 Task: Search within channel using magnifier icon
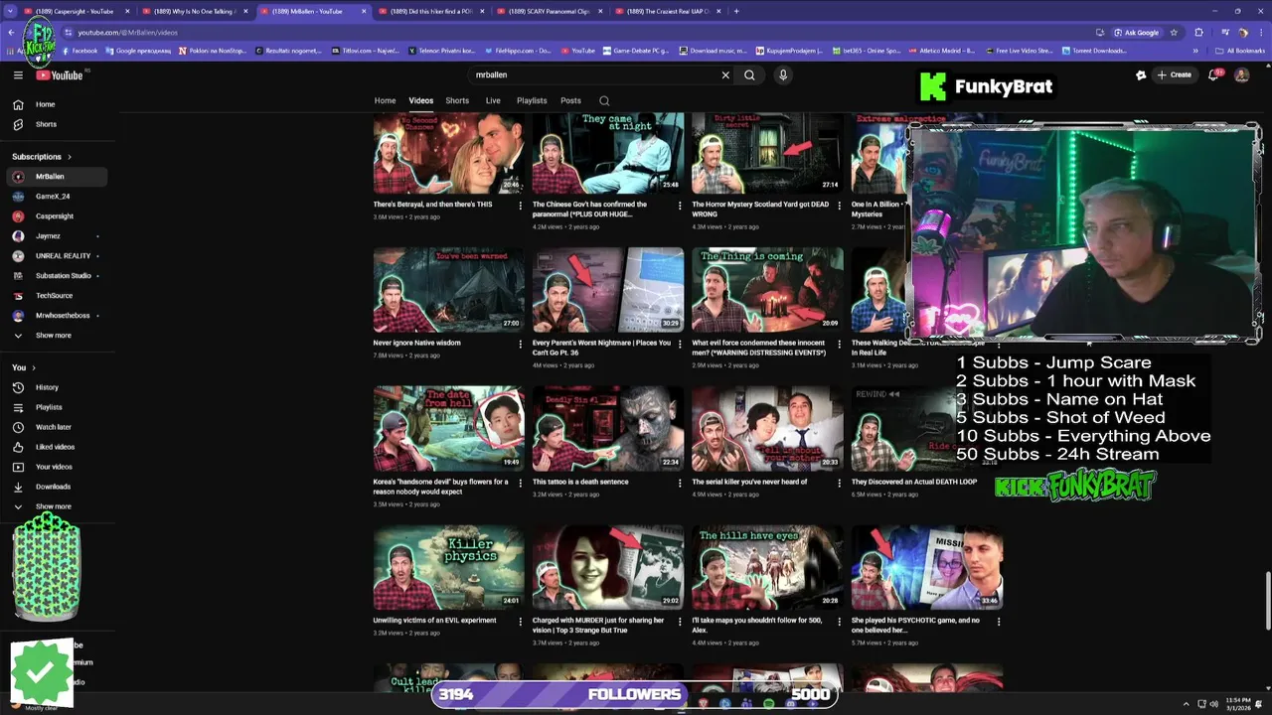(x=604, y=100)
